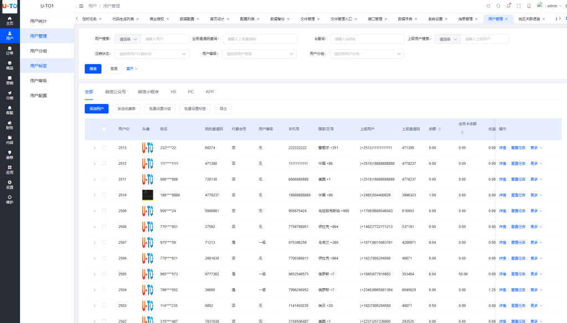Open 设置 settings sidebar icon

coord(10,185)
